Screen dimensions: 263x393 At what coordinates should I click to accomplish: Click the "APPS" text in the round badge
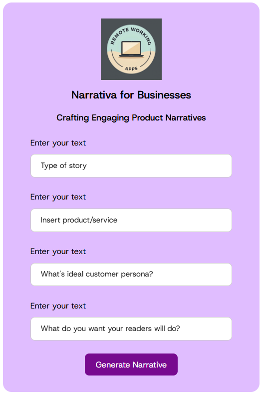131,68
